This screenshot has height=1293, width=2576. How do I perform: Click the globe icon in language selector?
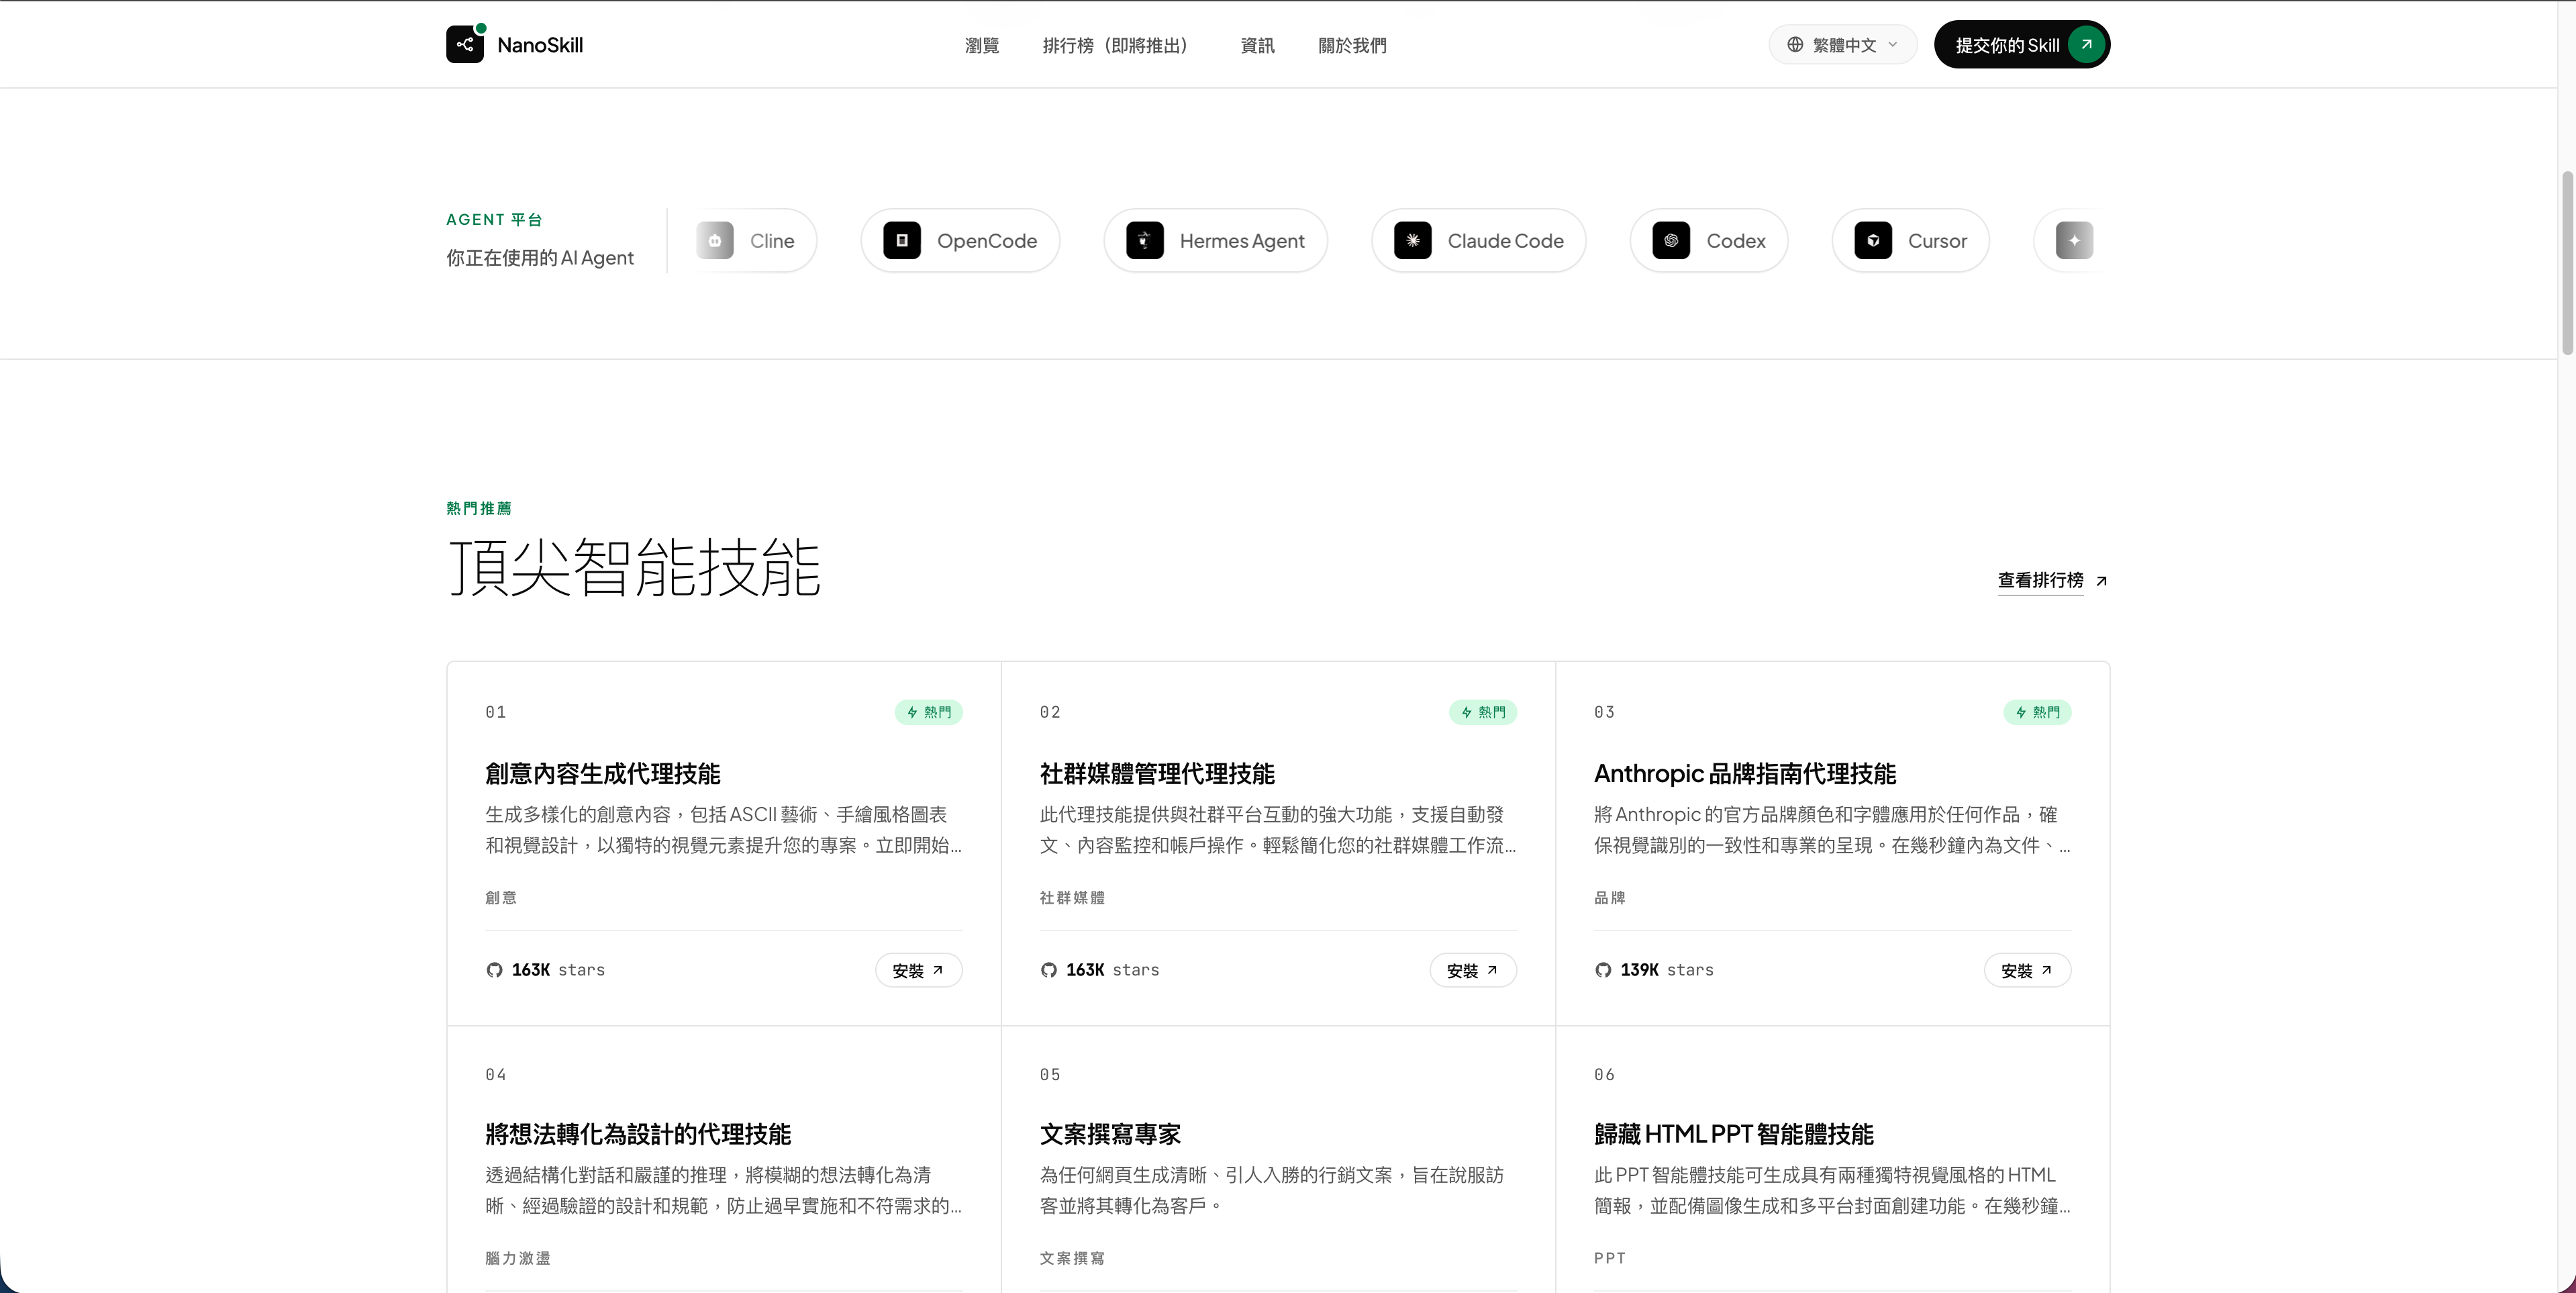pyautogui.click(x=1795, y=45)
